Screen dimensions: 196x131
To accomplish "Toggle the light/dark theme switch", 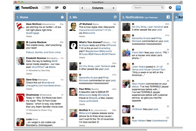I will pyautogui.click(x=46, y=8).
